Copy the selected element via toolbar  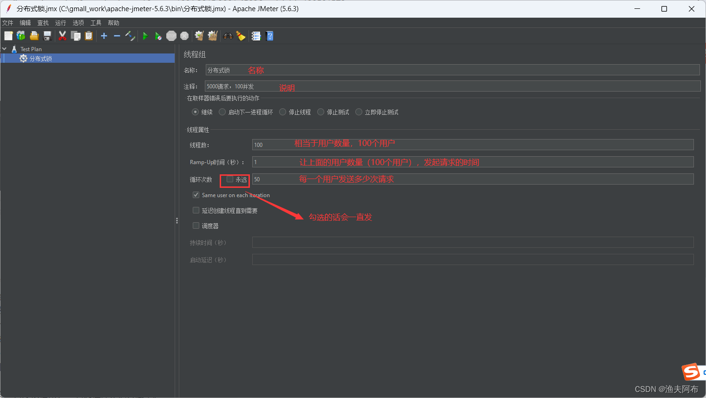click(x=76, y=36)
